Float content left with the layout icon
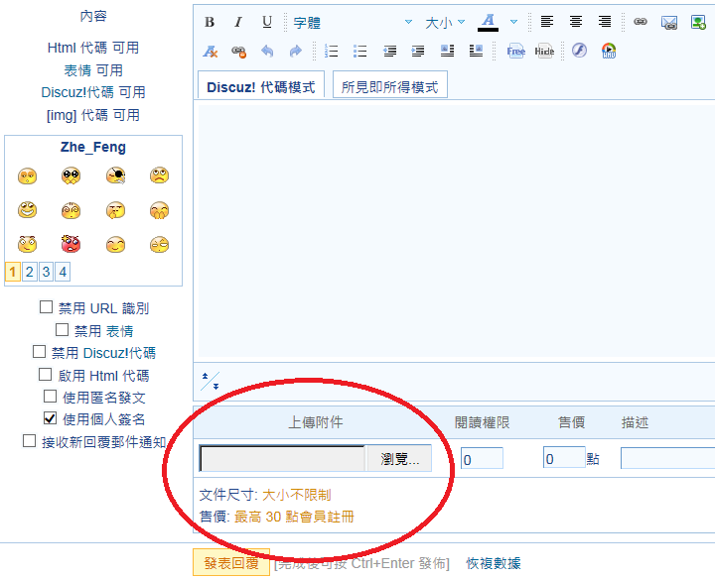Viewport: 715px width, 579px height. tap(447, 51)
